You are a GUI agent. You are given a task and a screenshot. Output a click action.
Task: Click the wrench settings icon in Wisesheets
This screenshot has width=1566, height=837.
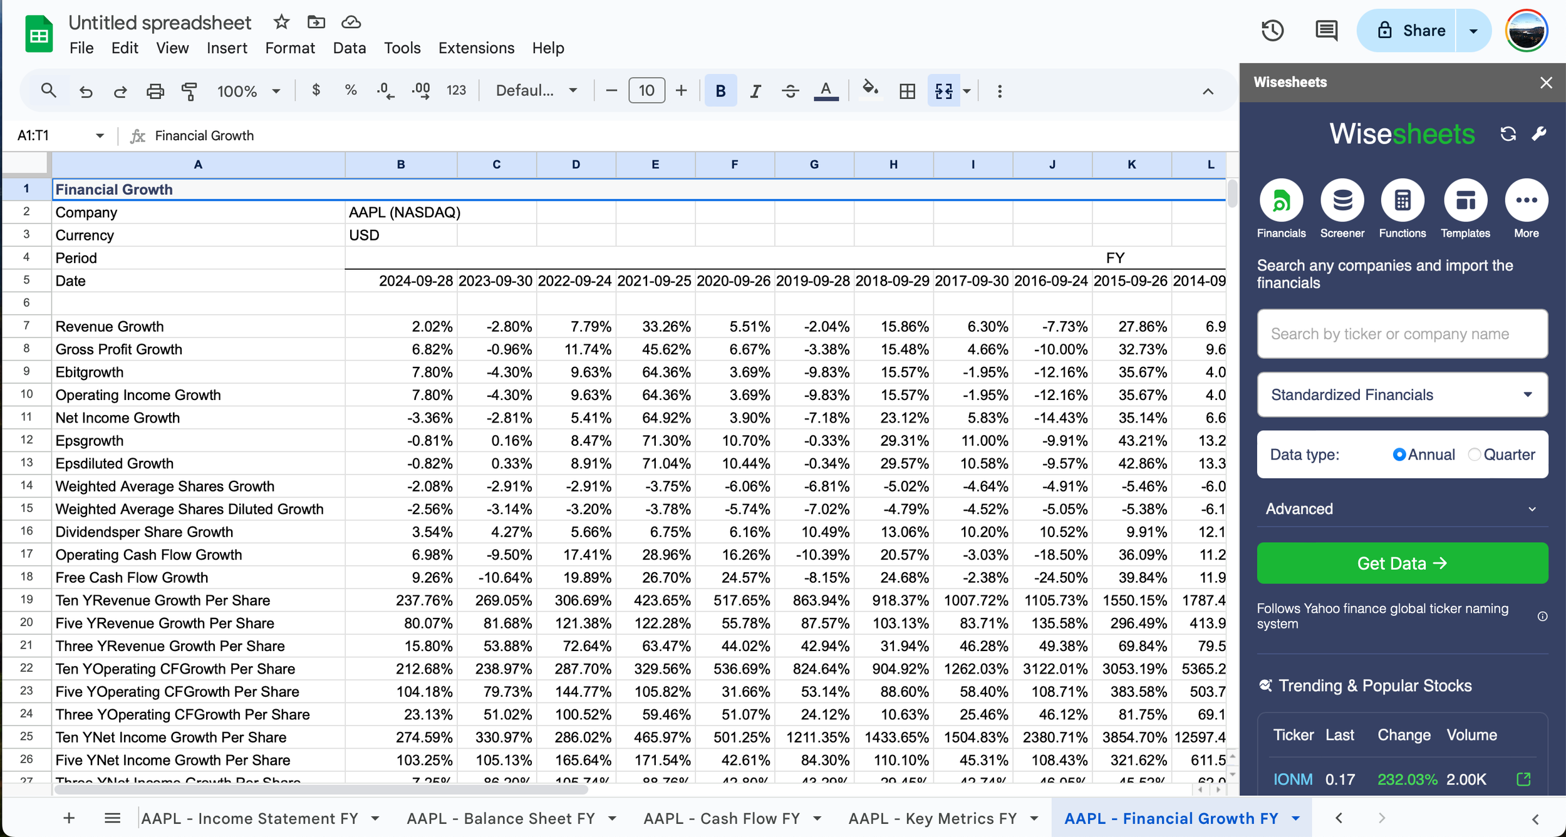click(x=1539, y=134)
